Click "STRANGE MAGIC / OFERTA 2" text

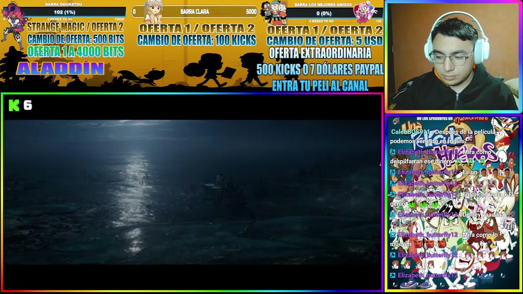coord(75,27)
